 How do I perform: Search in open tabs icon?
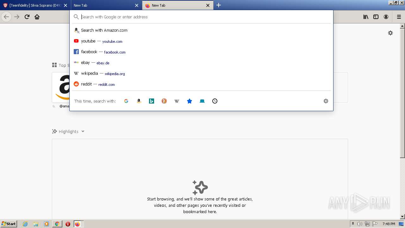tap(202, 101)
